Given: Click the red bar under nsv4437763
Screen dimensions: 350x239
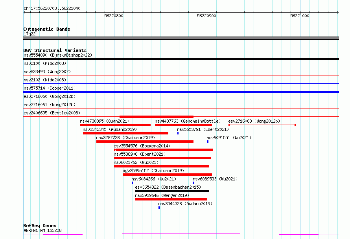Looking at the screenshot, I should (x=184, y=125).
